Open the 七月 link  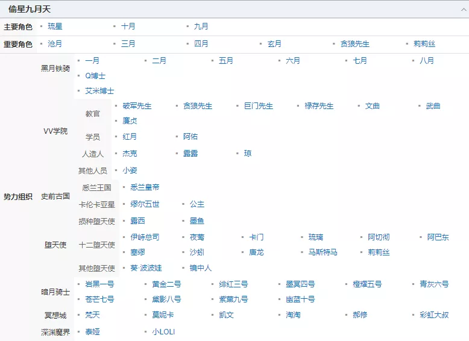click(x=360, y=61)
